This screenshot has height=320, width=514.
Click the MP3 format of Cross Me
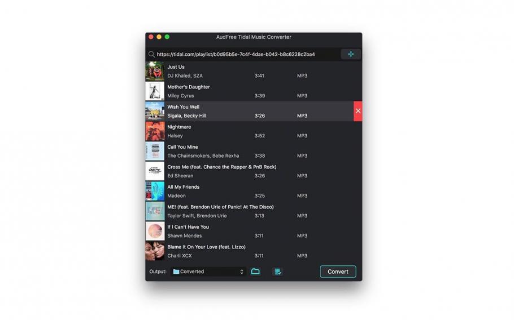(302, 176)
